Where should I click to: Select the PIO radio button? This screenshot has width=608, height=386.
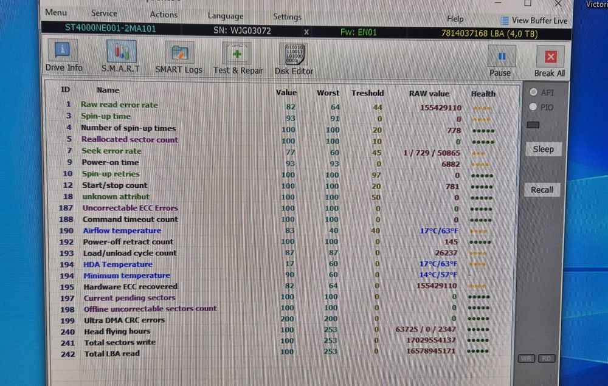tap(533, 107)
